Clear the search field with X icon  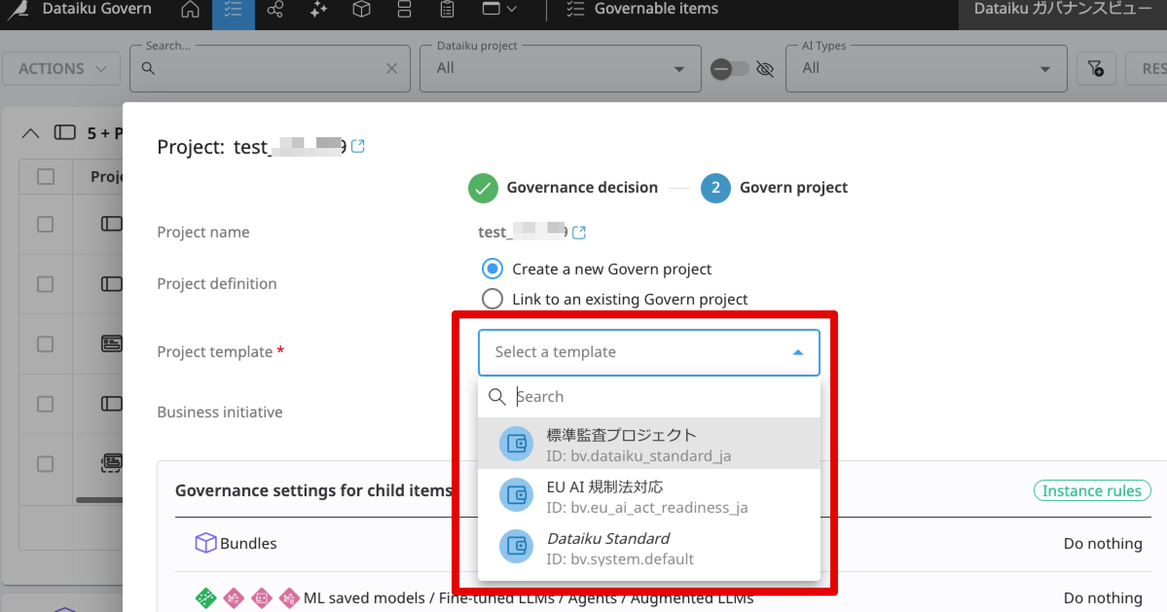pyautogui.click(x=392, y=69)
